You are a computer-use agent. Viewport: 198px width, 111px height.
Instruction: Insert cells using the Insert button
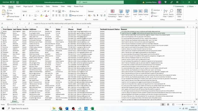click(135, 13)
